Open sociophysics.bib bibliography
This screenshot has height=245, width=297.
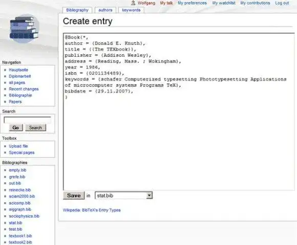pyautogui.click(x=24, y=216)
